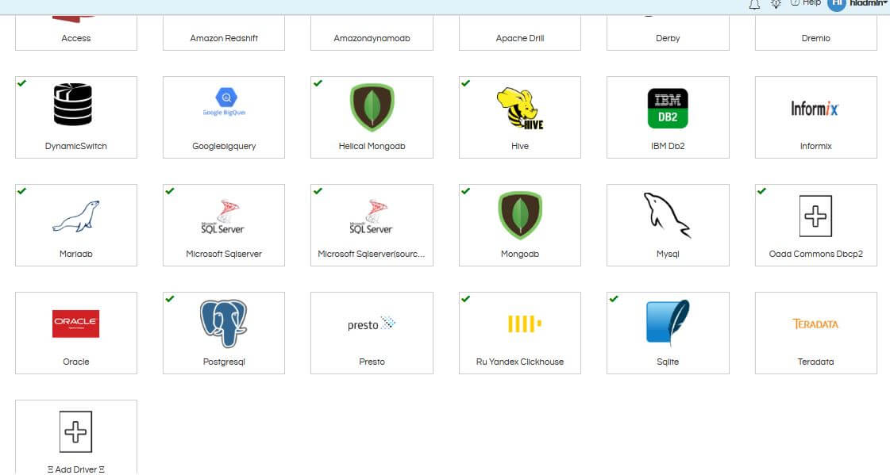Open the hiadmin user menu dropdown
Screen dimensions: 890x475
pos(869,3)
